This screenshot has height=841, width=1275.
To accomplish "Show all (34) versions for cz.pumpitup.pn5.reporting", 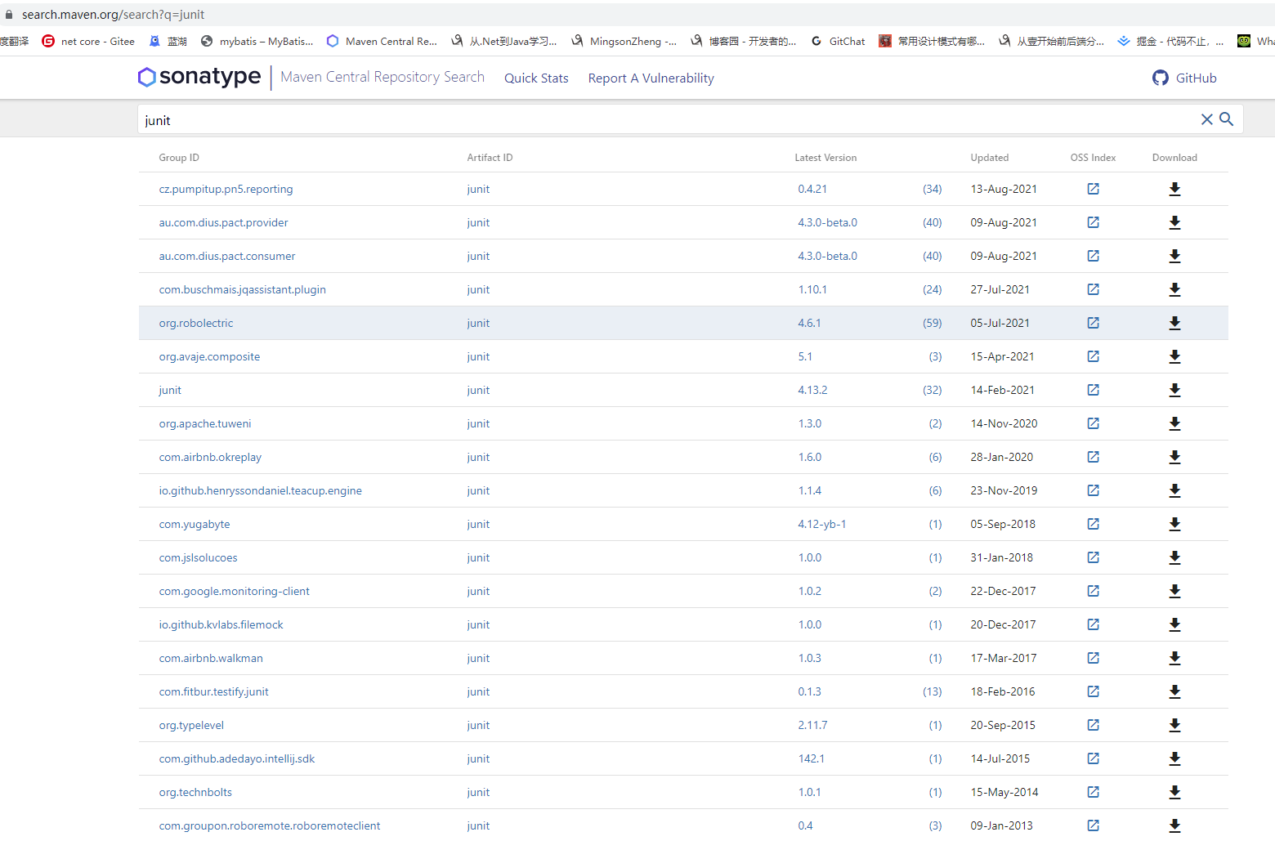I will click(933, 189).
